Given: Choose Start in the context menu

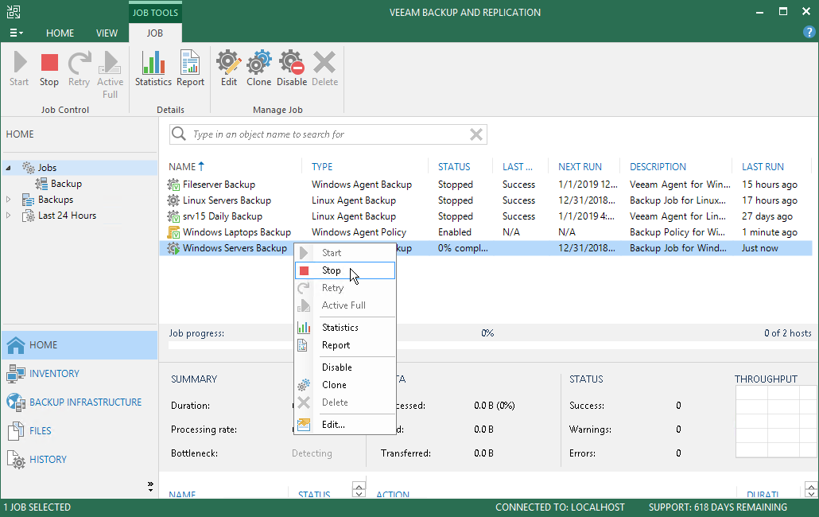Looking at the screenshot, I should (345, 253).
